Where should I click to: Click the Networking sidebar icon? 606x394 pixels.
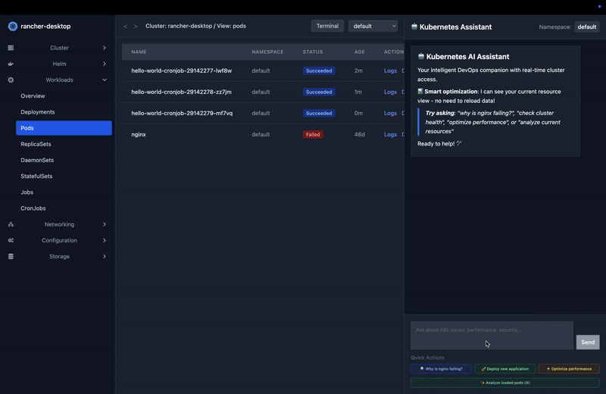11,224
